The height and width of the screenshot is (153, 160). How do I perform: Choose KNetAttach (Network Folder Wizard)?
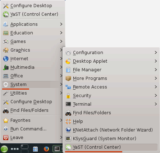pyautogui.click(x=111, y=130)
